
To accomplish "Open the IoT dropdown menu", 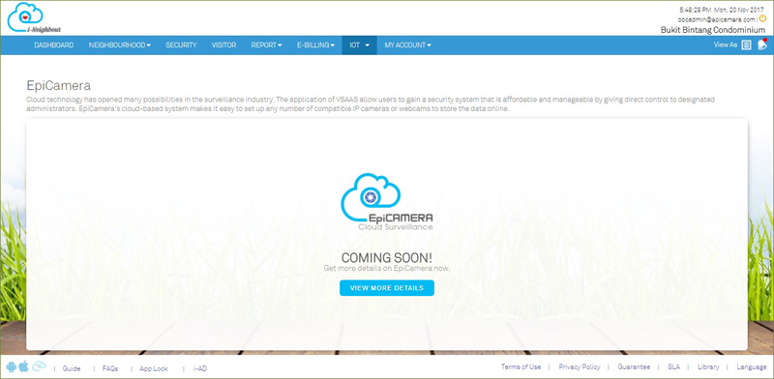I will tap(359, 44).
